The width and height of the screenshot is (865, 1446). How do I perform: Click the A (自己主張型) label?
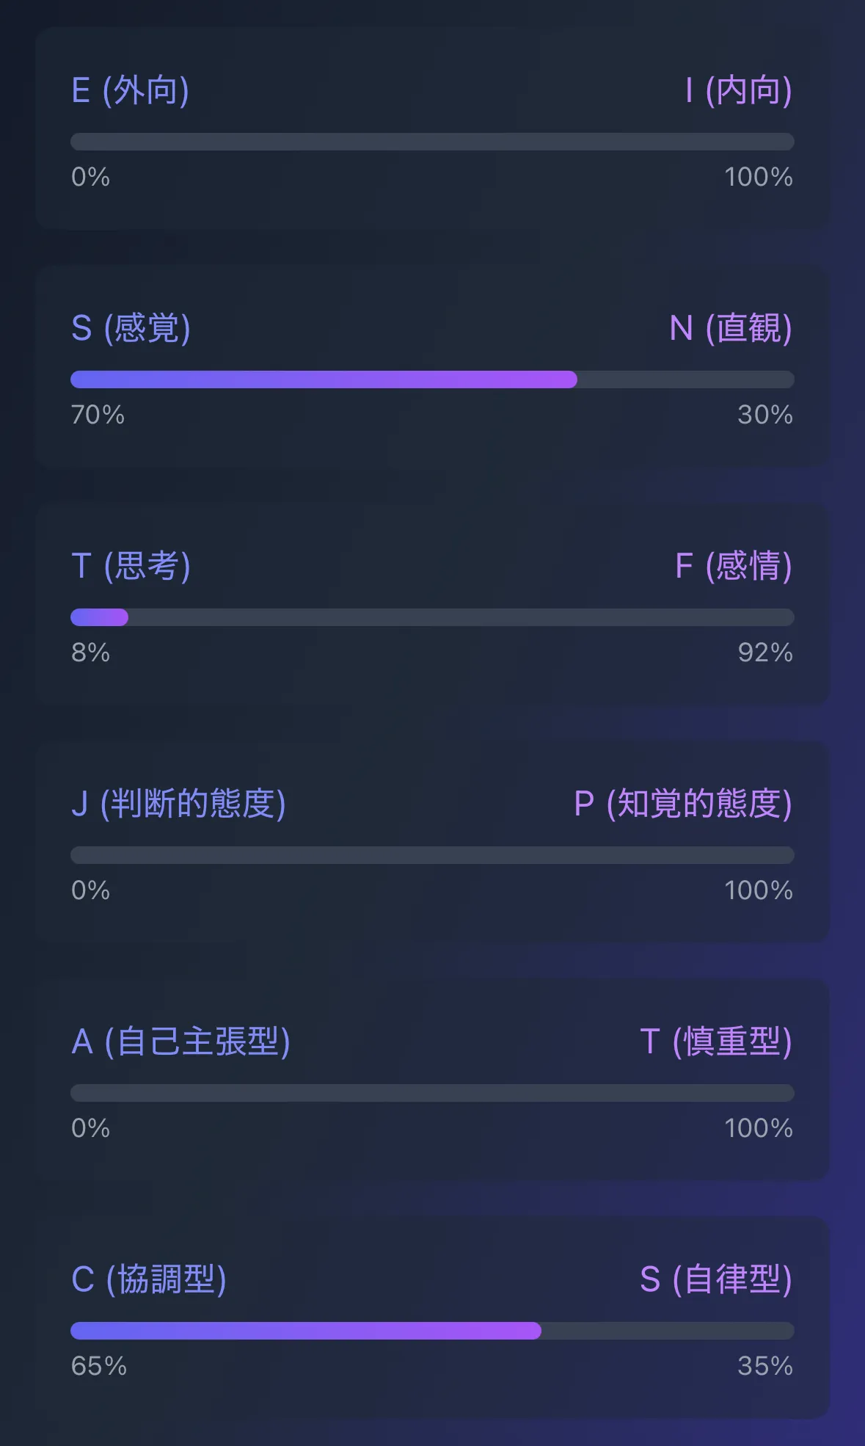tap(181, 1042)
